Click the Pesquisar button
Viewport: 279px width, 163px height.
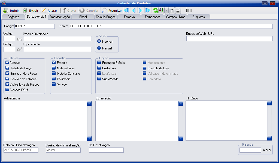point(112,11)
